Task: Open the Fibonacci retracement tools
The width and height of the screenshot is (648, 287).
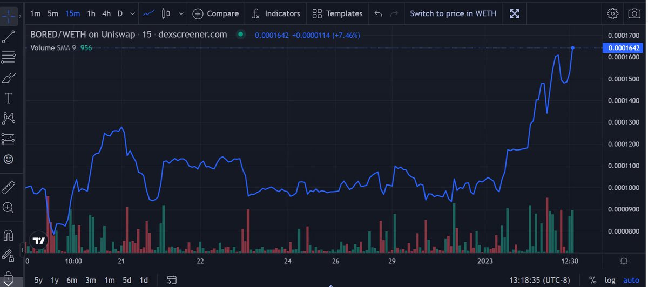Action: (x=8, y=58)
